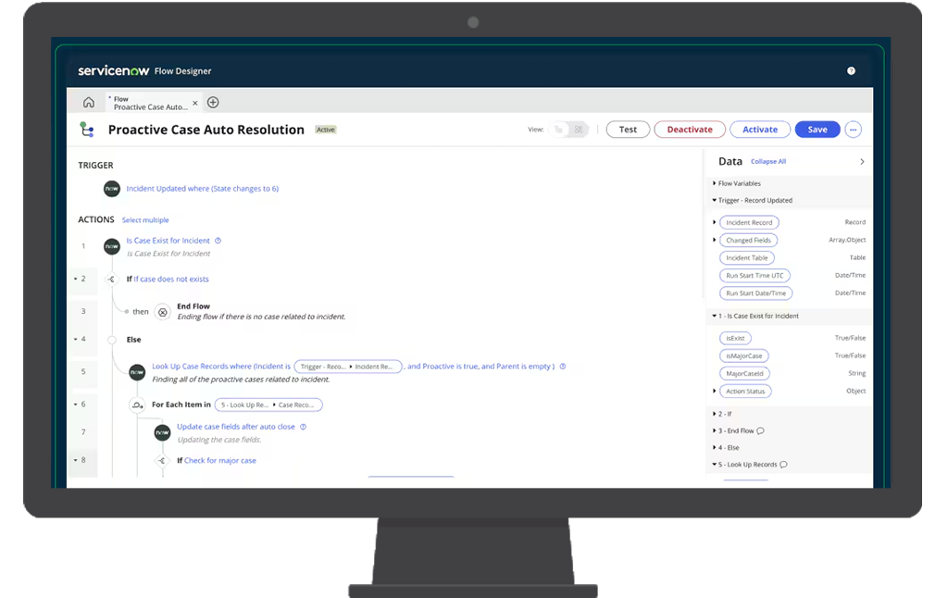
Task: Click the End Flow step icon
Action: [163, 312]
